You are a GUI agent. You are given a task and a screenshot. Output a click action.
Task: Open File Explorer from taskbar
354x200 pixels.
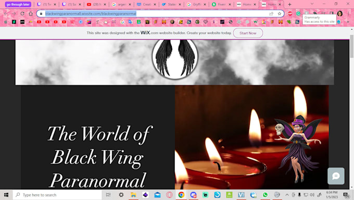(133, 195)
